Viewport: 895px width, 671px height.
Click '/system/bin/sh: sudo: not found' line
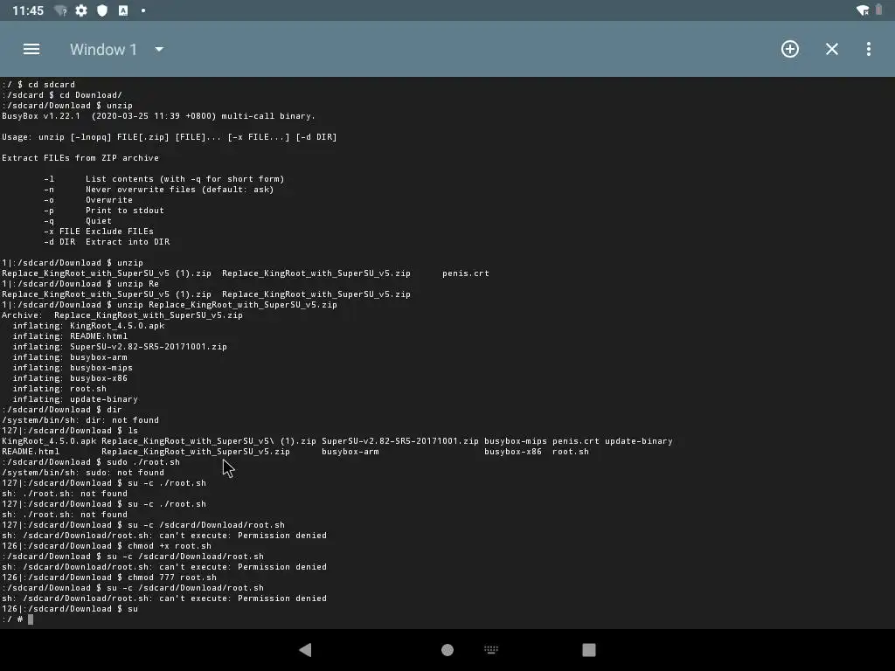83,473
